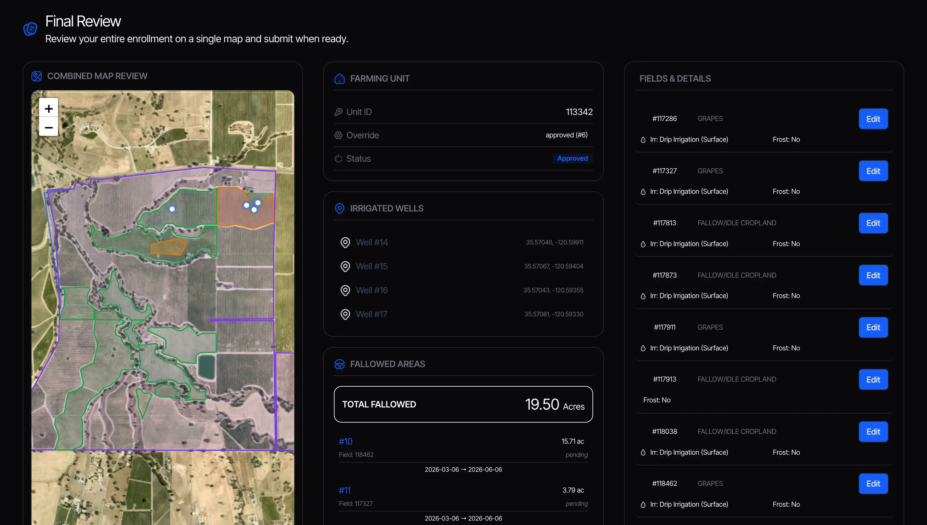
Task: Zoom in on the map with the plus control
Action: [48, 108]
